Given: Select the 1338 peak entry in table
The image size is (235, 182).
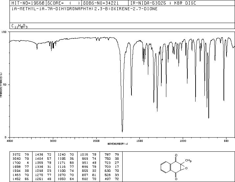Looking at the screenshot, I should coord(43,167).
